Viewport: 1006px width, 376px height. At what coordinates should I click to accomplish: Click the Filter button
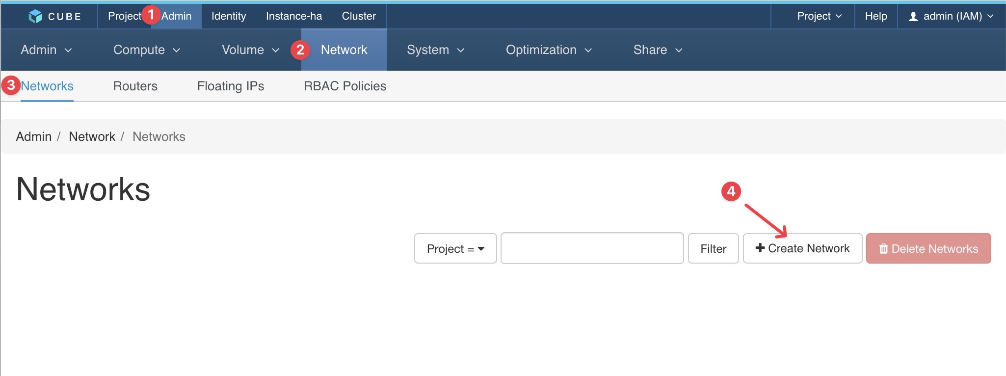[x=713, y=248]
